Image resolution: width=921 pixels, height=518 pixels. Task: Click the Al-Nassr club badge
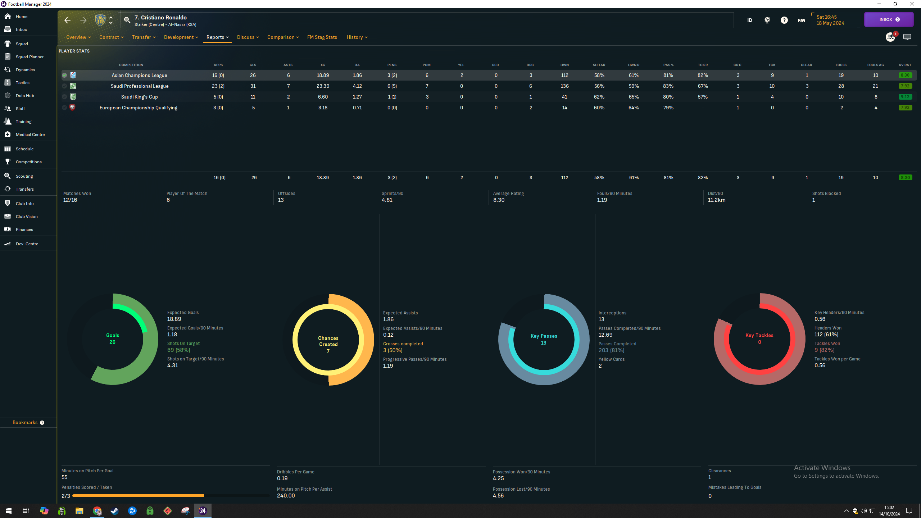(x=100, y=20)
